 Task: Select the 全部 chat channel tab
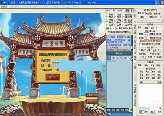(109, 58)
